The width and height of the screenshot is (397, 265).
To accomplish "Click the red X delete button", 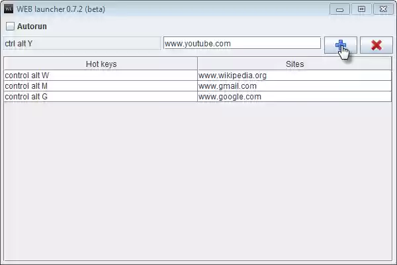I will point(376,45).
